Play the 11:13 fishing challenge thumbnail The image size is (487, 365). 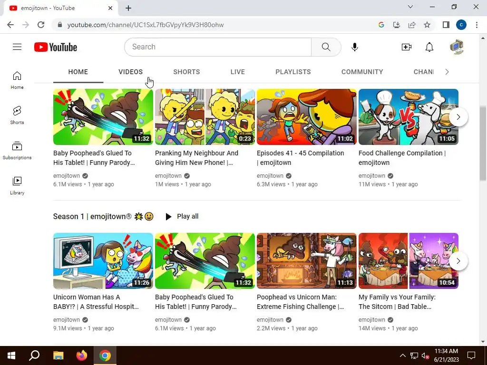coord(307,261)
